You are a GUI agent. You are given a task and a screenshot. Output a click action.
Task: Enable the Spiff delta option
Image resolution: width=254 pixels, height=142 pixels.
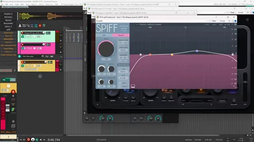pyautogui.click(x=120, y=83)
